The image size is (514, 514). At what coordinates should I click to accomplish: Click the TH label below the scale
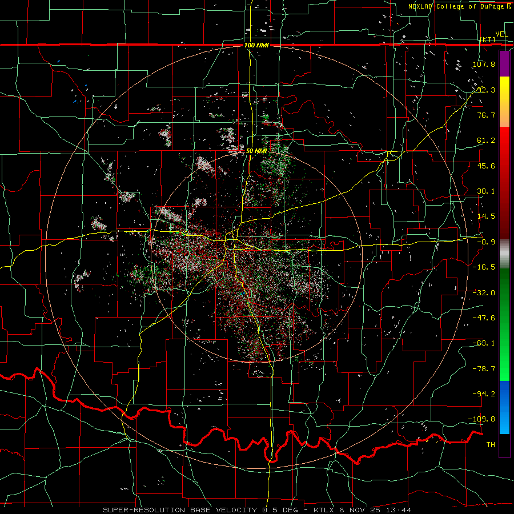pyautogui.click(x=491, y=445)
